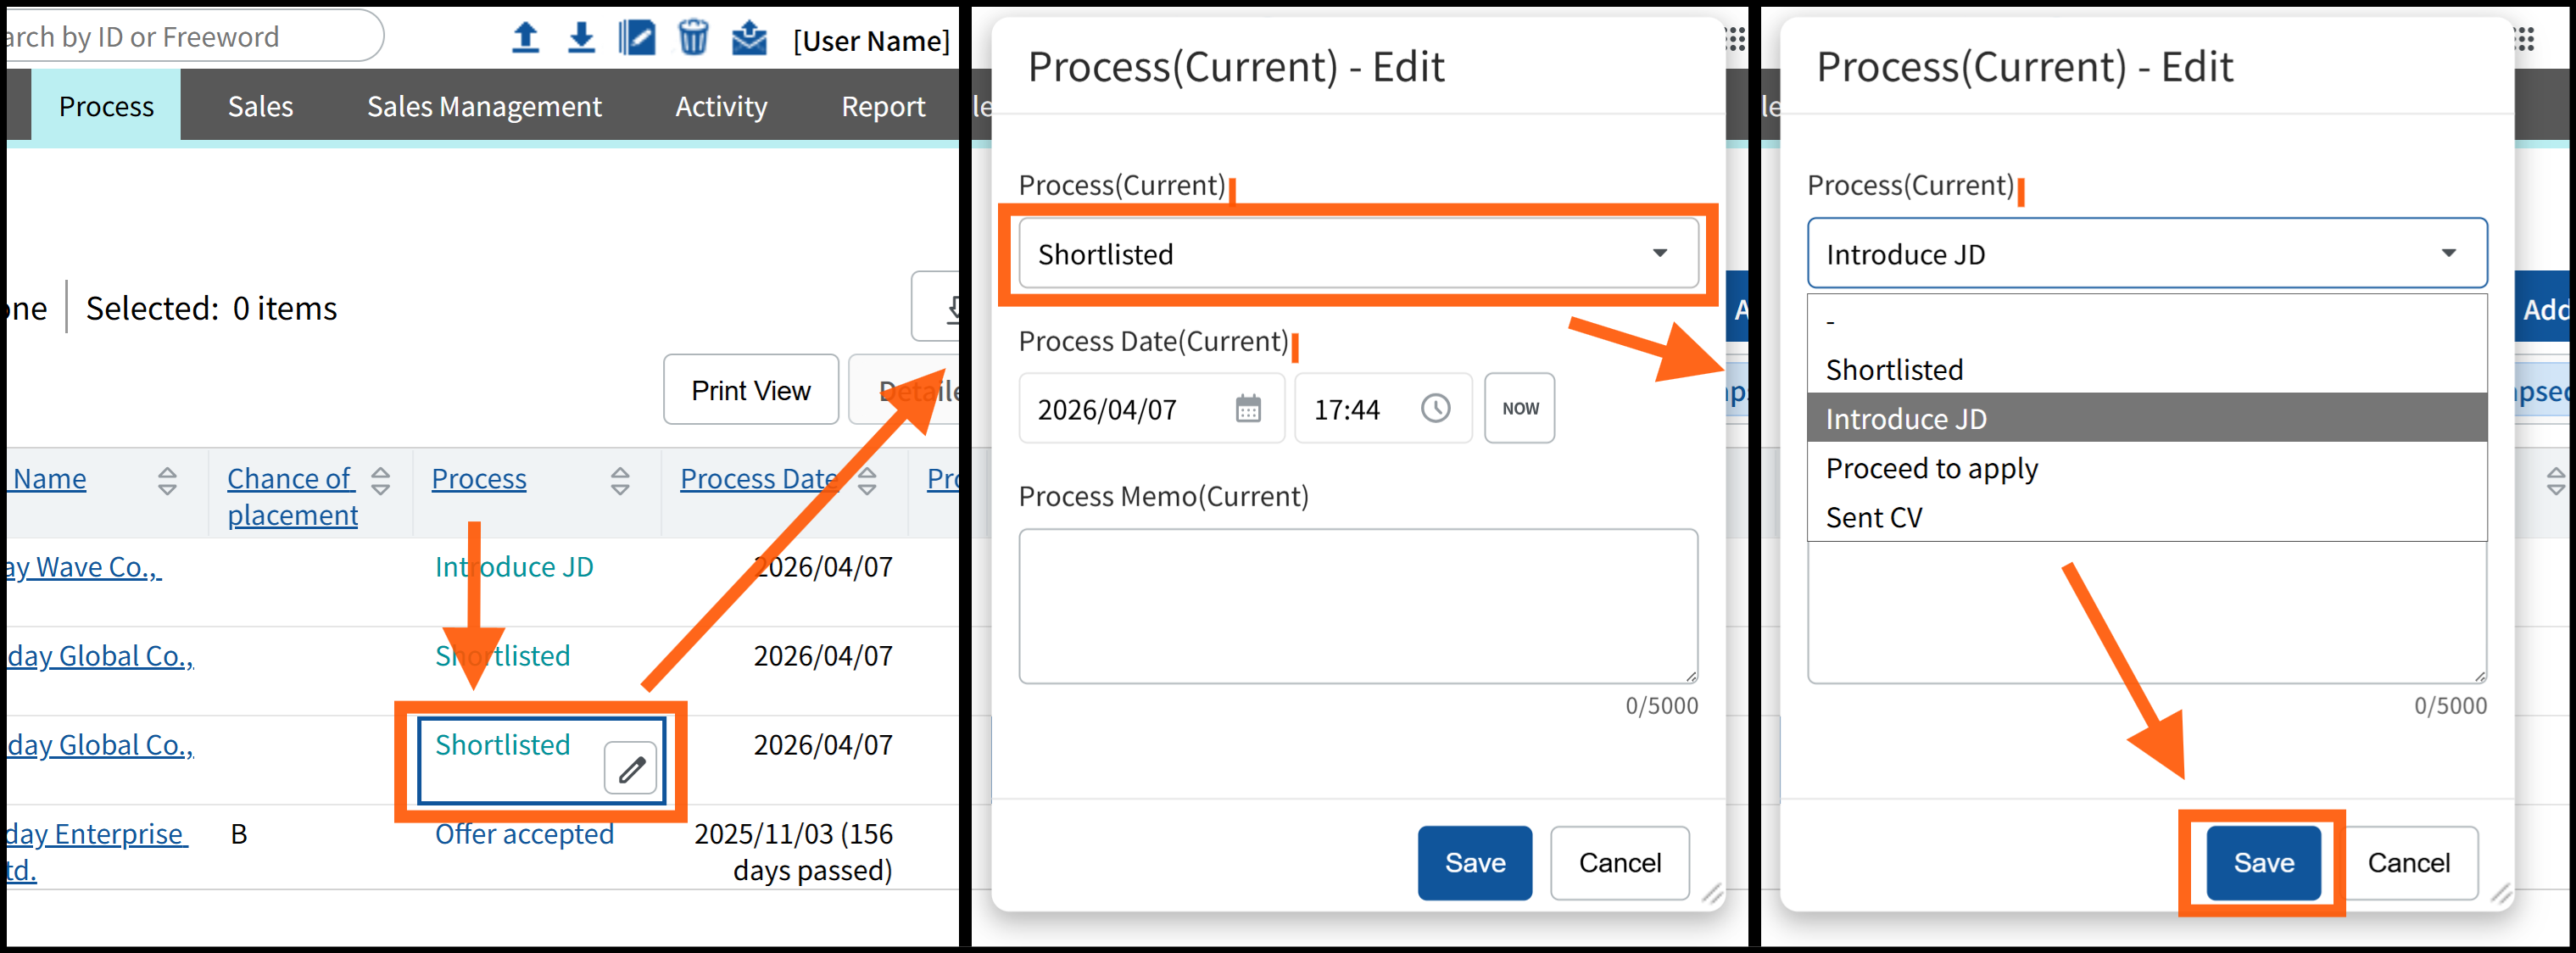Open calendar picker for Process Date
Screen dimensions: 2576x953
coord(1248,409)
